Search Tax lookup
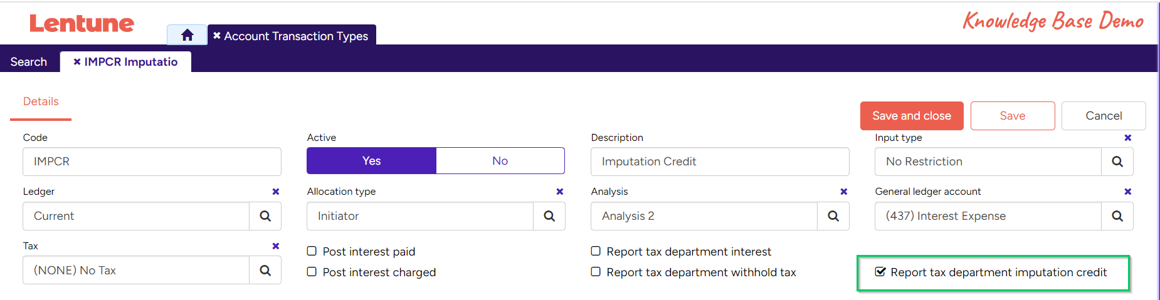 (265, 271)
